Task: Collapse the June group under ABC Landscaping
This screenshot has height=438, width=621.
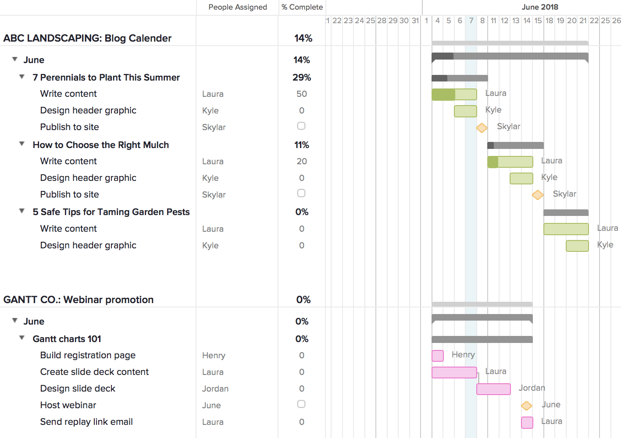Action: [x=14, y=58]
